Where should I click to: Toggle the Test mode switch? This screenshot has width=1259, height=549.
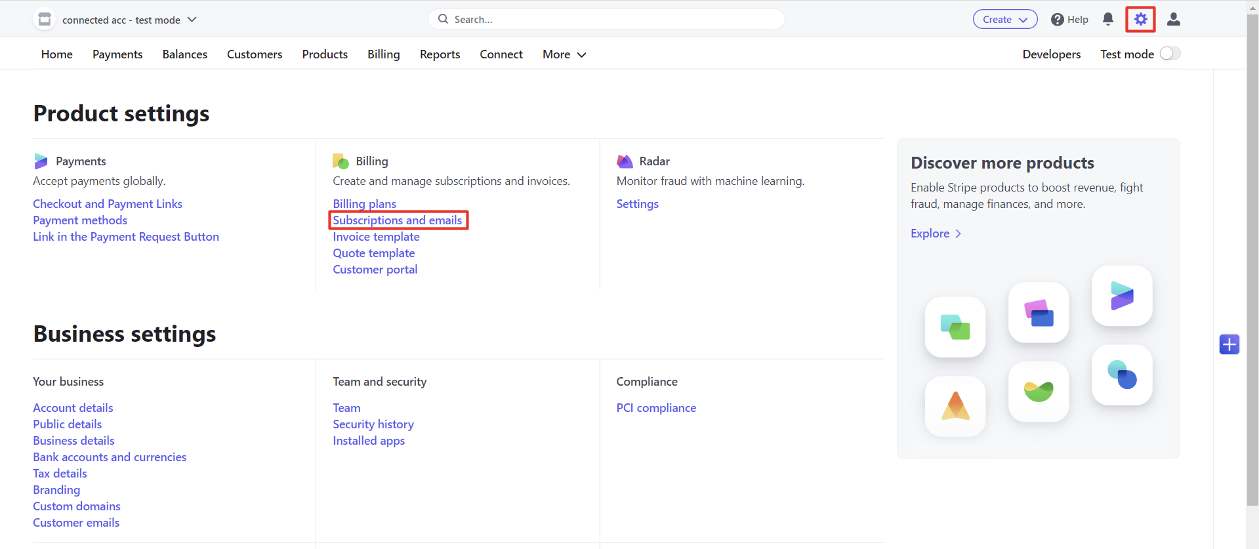(x=1170, y=54)
